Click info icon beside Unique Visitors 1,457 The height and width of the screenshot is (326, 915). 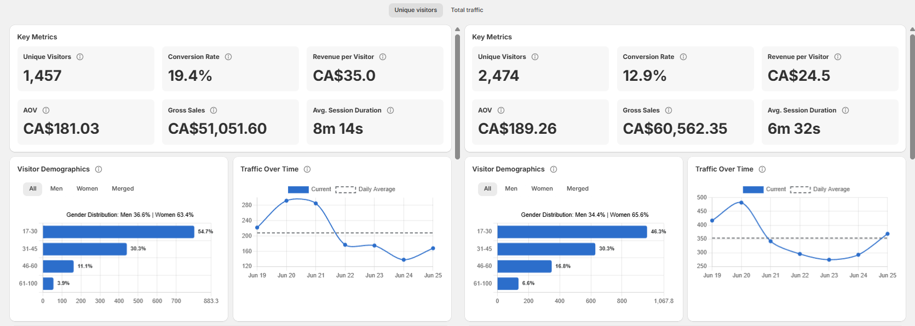coord(80,57)
